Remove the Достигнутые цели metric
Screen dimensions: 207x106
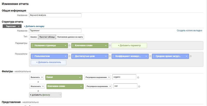pyautogui.click(x=110, y=56)
